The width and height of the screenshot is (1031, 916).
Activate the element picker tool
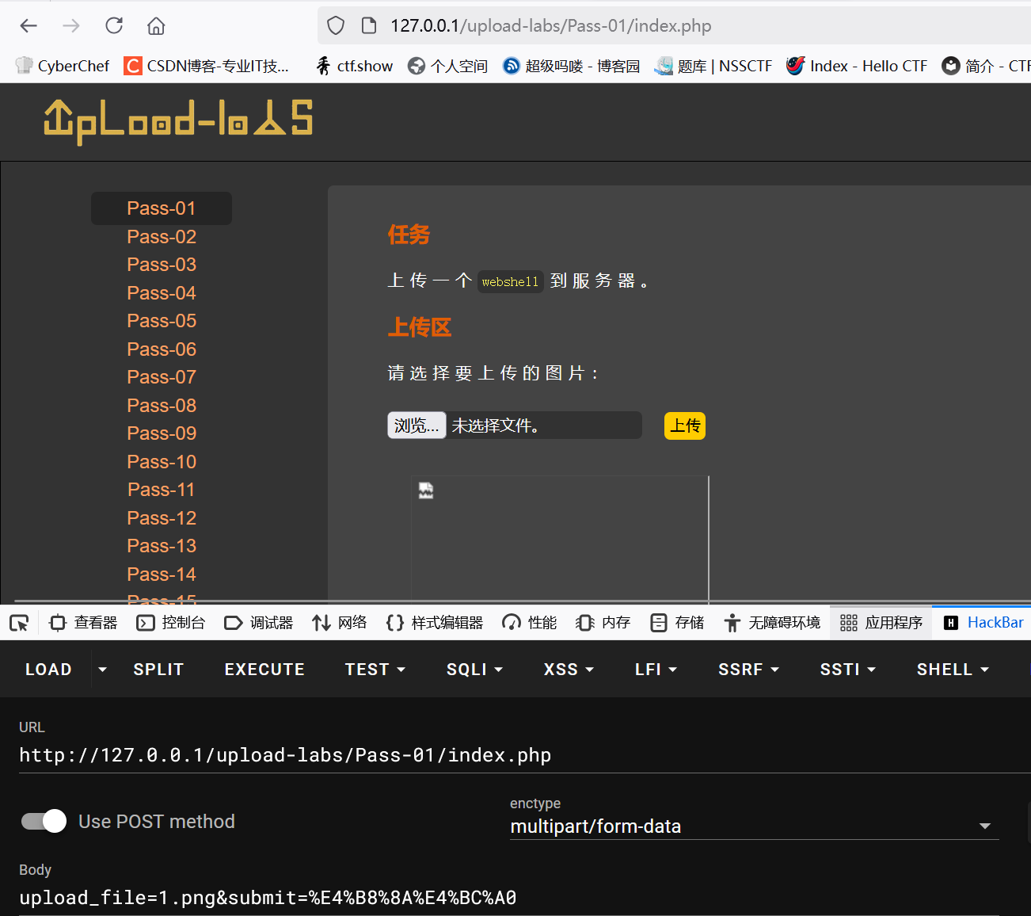click(19, 623)
